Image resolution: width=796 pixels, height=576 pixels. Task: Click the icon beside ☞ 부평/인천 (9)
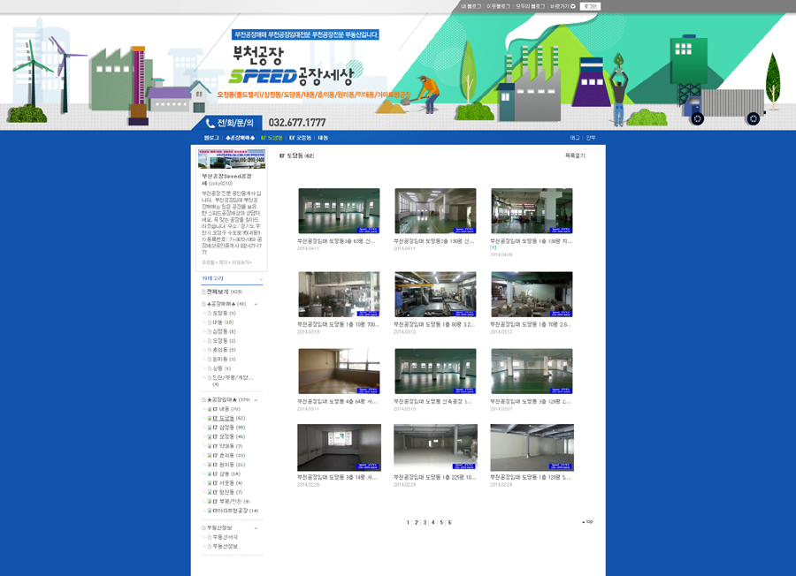[209, 502]
